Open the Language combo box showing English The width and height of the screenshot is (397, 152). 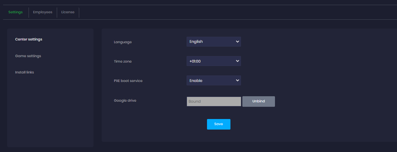213,41
